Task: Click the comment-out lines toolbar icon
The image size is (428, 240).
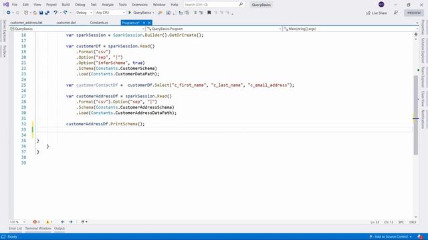Action: (195, 13)
